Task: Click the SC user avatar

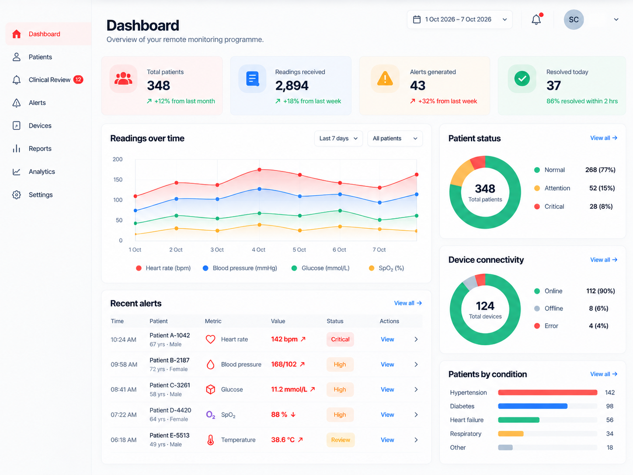Action: click(x=574, y=20)
